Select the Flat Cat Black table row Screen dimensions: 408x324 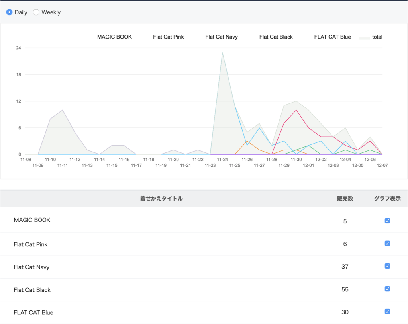[204, 290]
